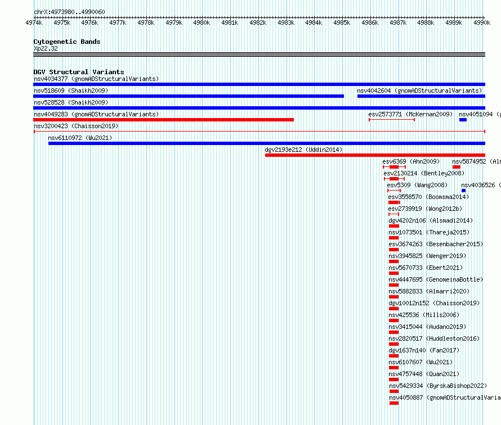The image size is (501, 425).
Task: Open the nsv4036526 variant label
Action: [481, 185]
